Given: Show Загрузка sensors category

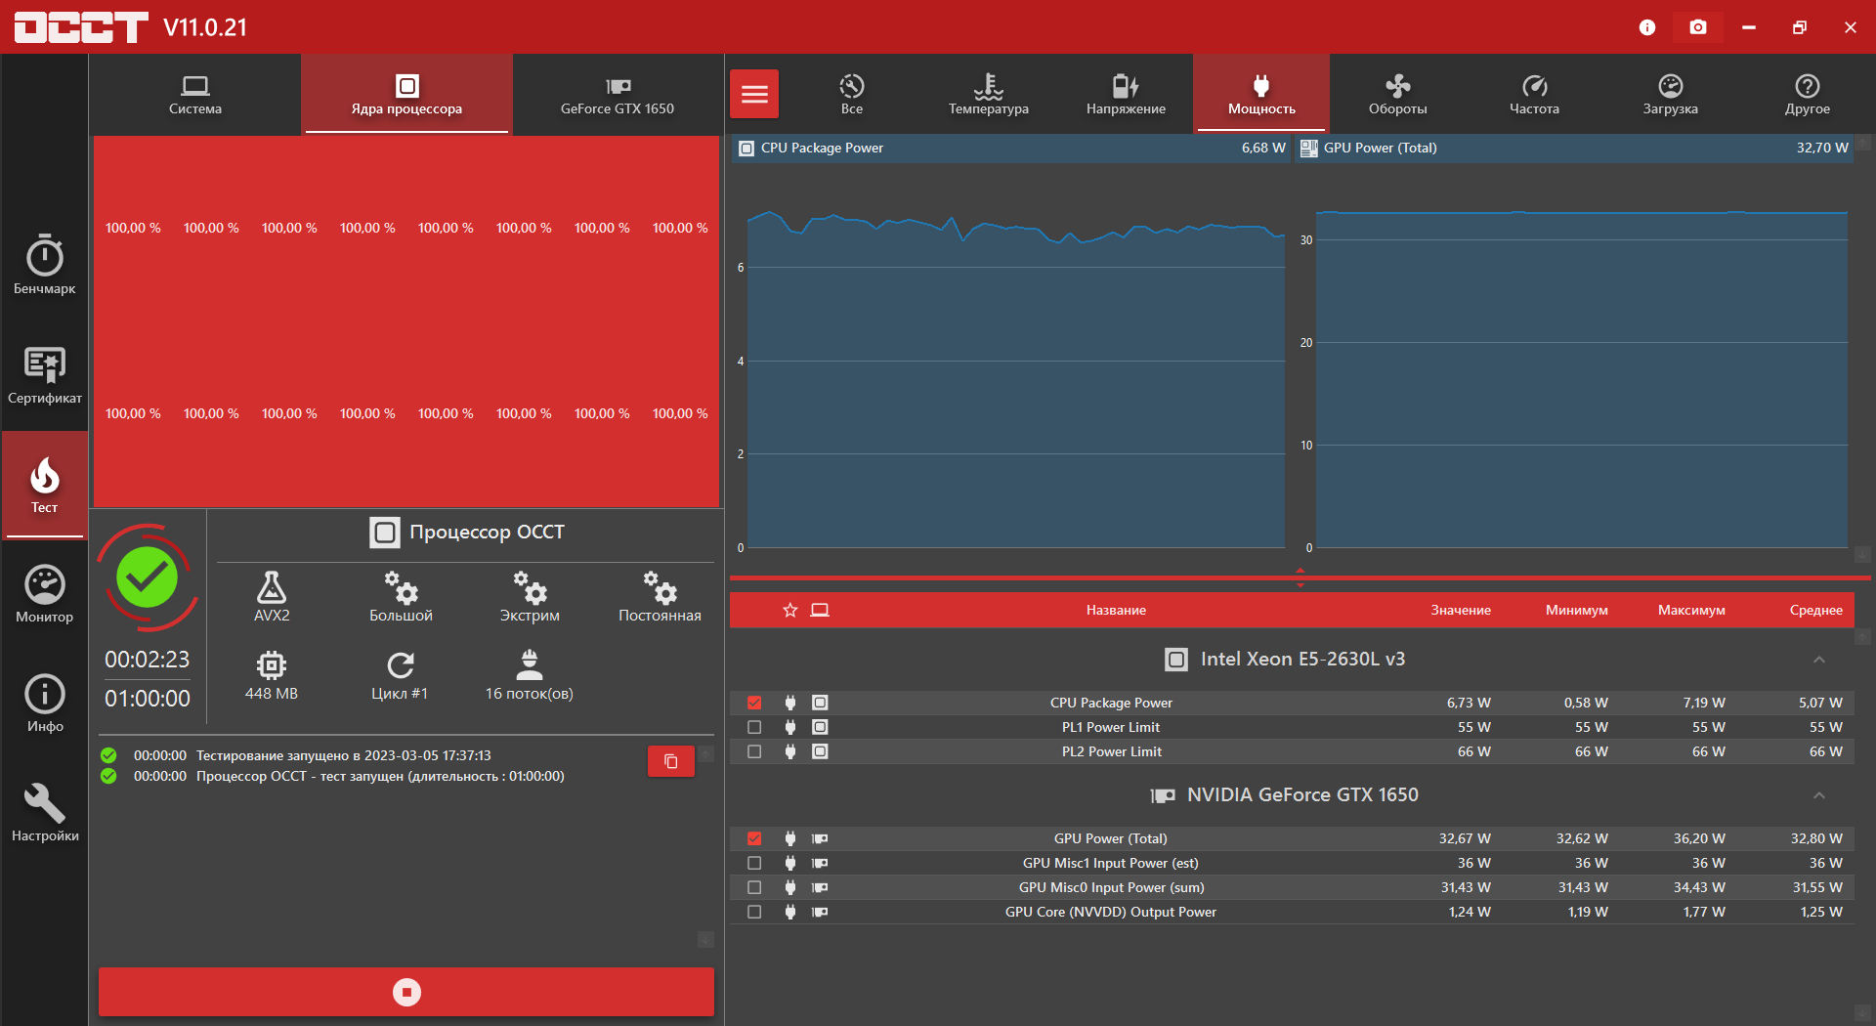Looking at the screenshot, I should (x=1671, y=95).
